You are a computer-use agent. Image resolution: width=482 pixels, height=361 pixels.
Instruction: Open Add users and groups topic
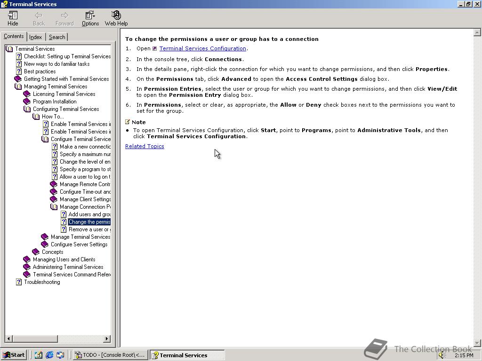[x=89, y=214]
